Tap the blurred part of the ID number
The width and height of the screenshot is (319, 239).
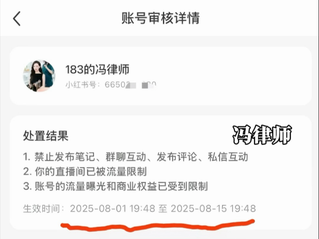(x=141, y=85)
